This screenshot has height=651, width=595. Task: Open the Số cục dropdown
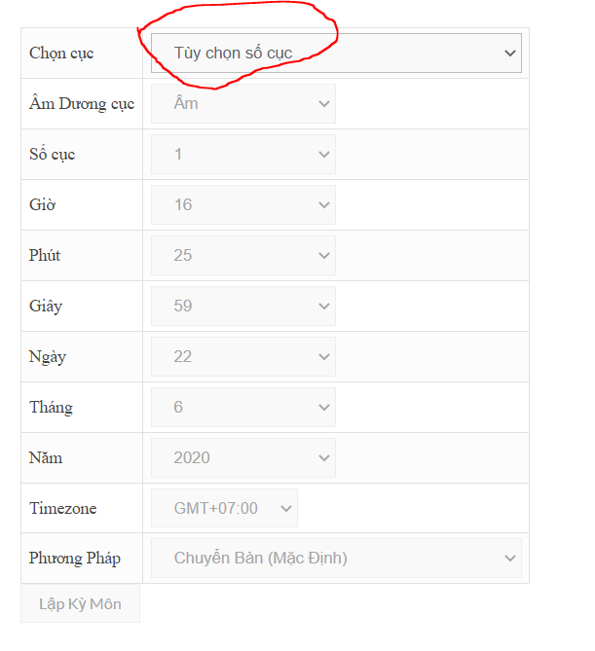tap(242, 154)
